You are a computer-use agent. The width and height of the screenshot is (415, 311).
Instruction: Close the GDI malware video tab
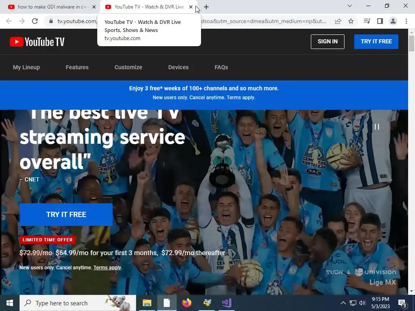click(x=94, y=7)
